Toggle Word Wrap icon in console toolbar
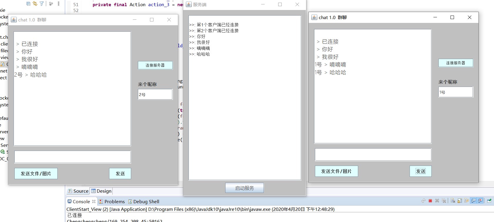 click(x=466, y=201)
